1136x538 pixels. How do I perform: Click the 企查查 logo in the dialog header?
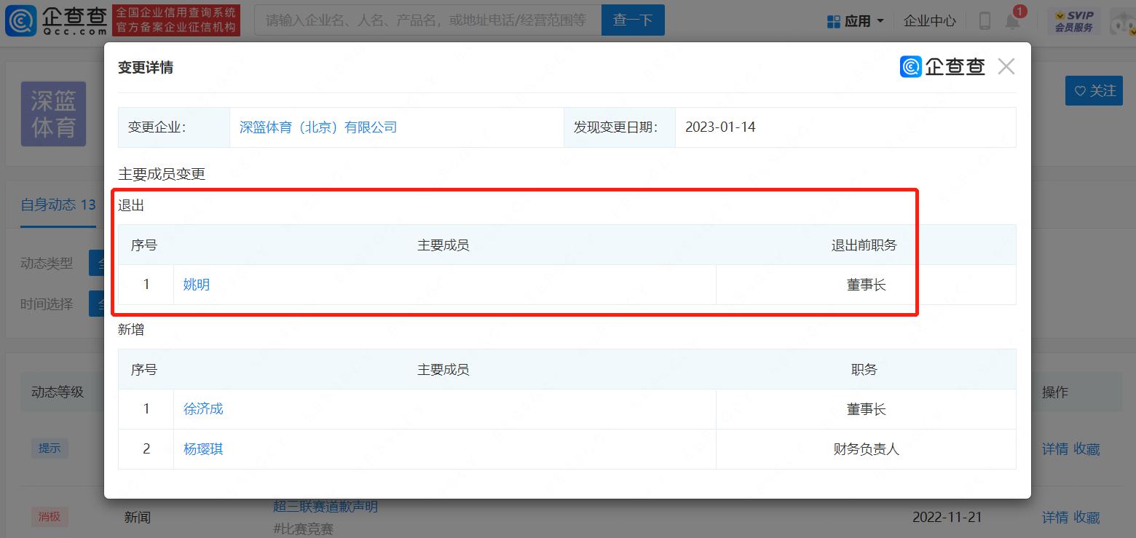(x=942, y=67)
